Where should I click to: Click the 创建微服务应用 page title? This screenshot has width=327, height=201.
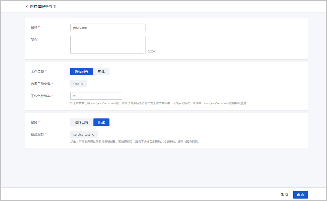(x=43, y=7)
